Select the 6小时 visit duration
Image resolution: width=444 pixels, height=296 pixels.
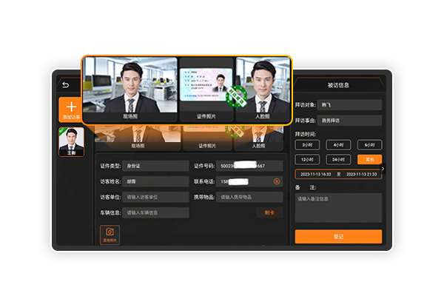pos(369,145)
